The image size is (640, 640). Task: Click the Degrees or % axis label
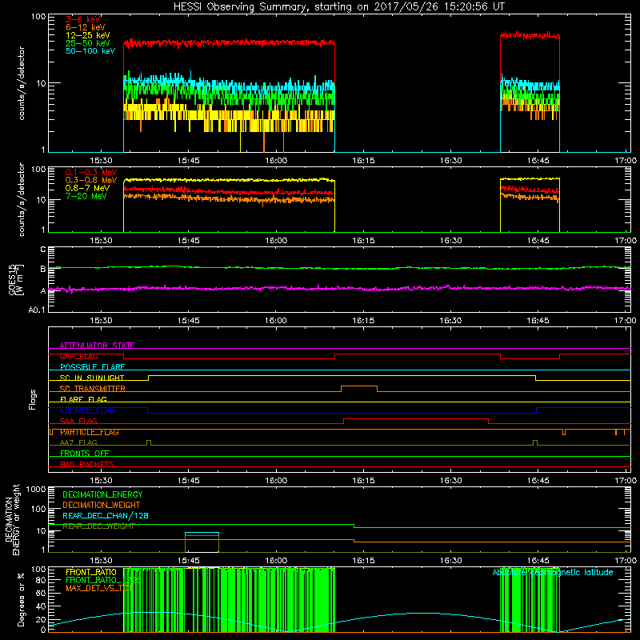[x=22, y=599]
